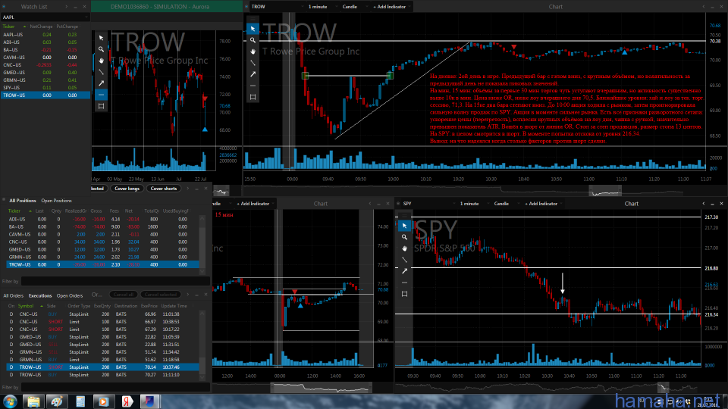
Task: Switch to Open Positions tab
Action: click(56, 201)
